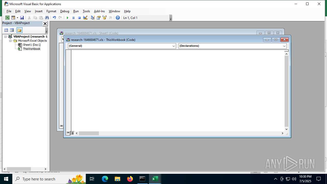Redo with the toolbar arrow icon
327x184 pixels.
click(x=60, y=18)
